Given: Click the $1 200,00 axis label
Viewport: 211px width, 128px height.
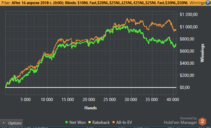Looking at the screenshot, I should pos(189,15).
